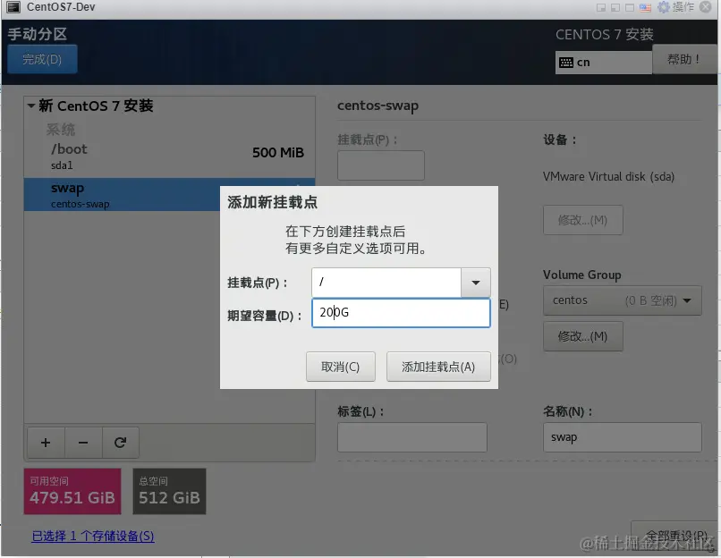
Task: Click the 帮助! button
Action: tap(683, 59)
